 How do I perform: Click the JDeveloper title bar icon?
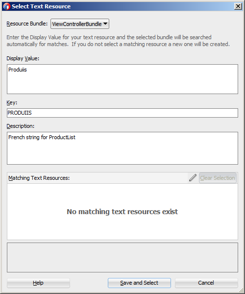point(6,6)
